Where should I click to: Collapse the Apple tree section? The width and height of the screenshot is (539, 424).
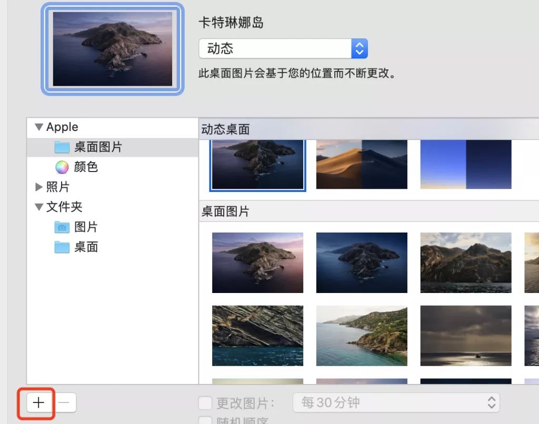click(38, 127)
